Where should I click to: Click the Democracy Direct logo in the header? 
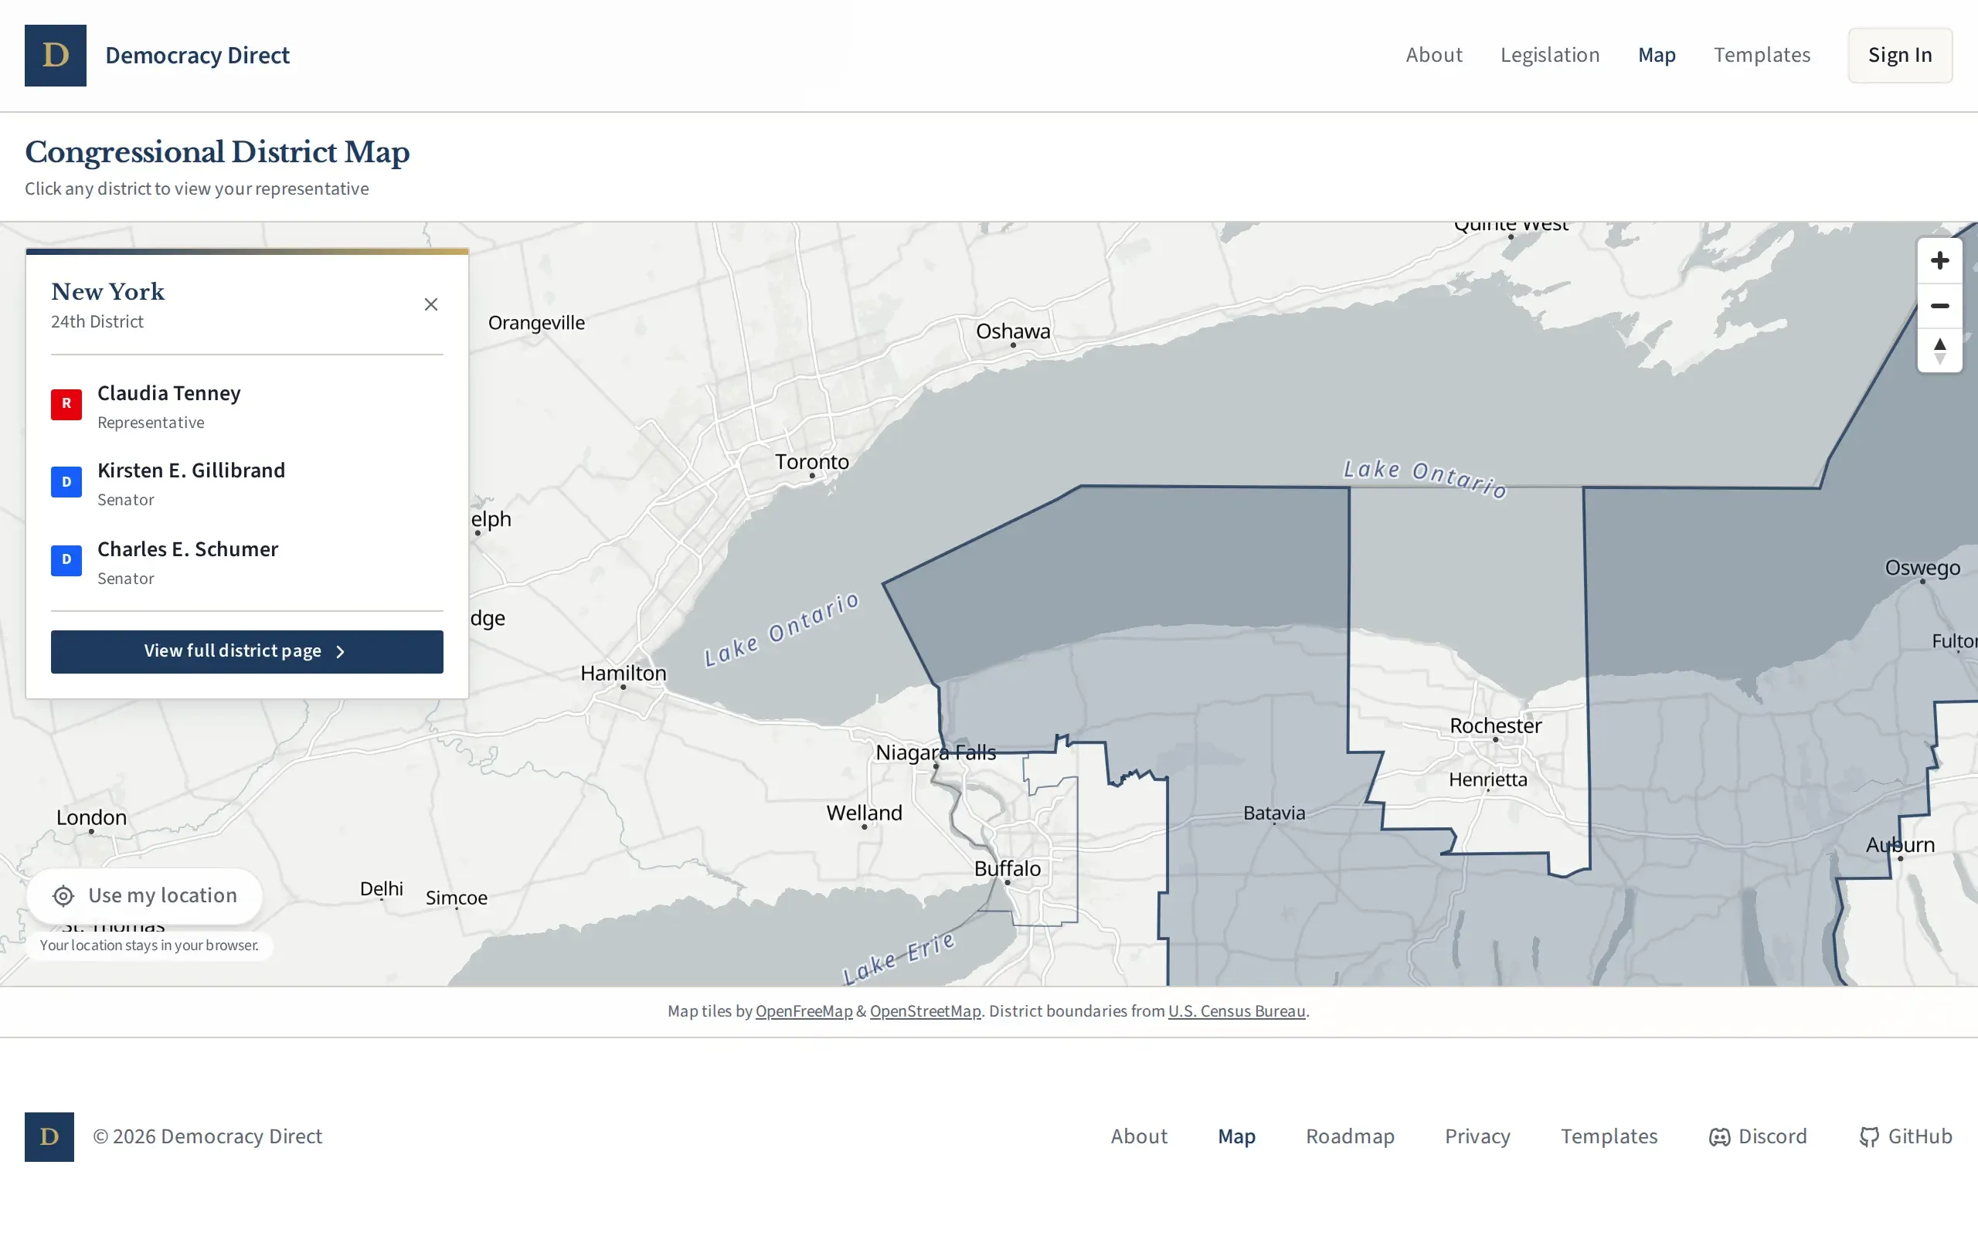click(x=55, y=55)
